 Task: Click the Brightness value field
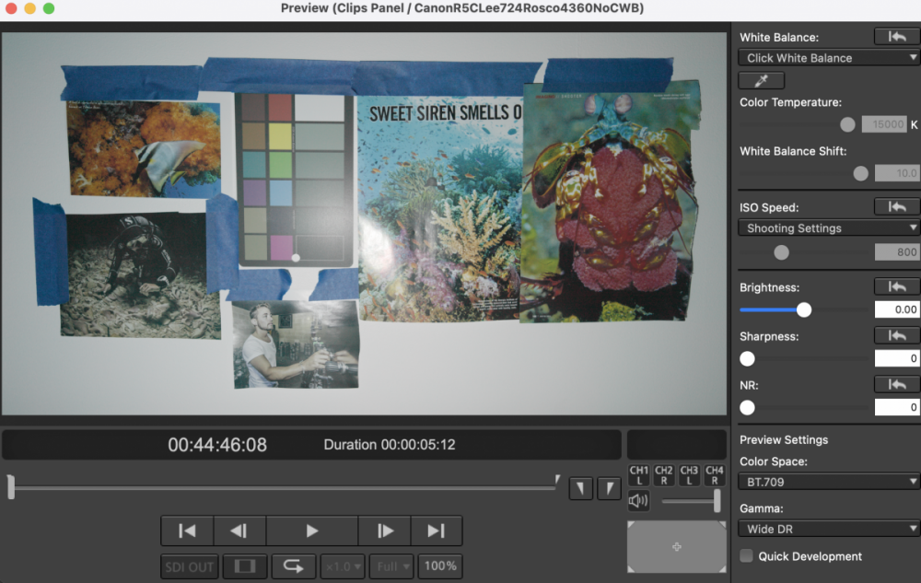[897, 309]
